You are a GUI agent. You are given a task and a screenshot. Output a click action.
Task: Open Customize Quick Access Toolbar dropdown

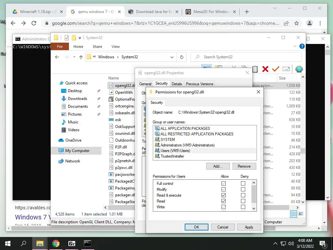tap(80, 38)
